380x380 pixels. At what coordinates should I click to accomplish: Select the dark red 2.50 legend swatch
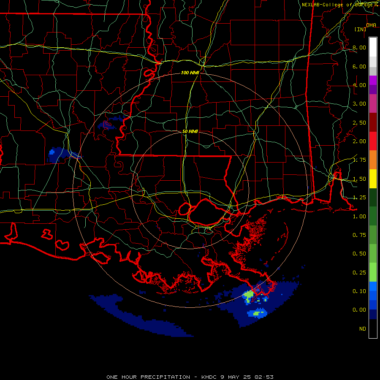pos(373,122)
